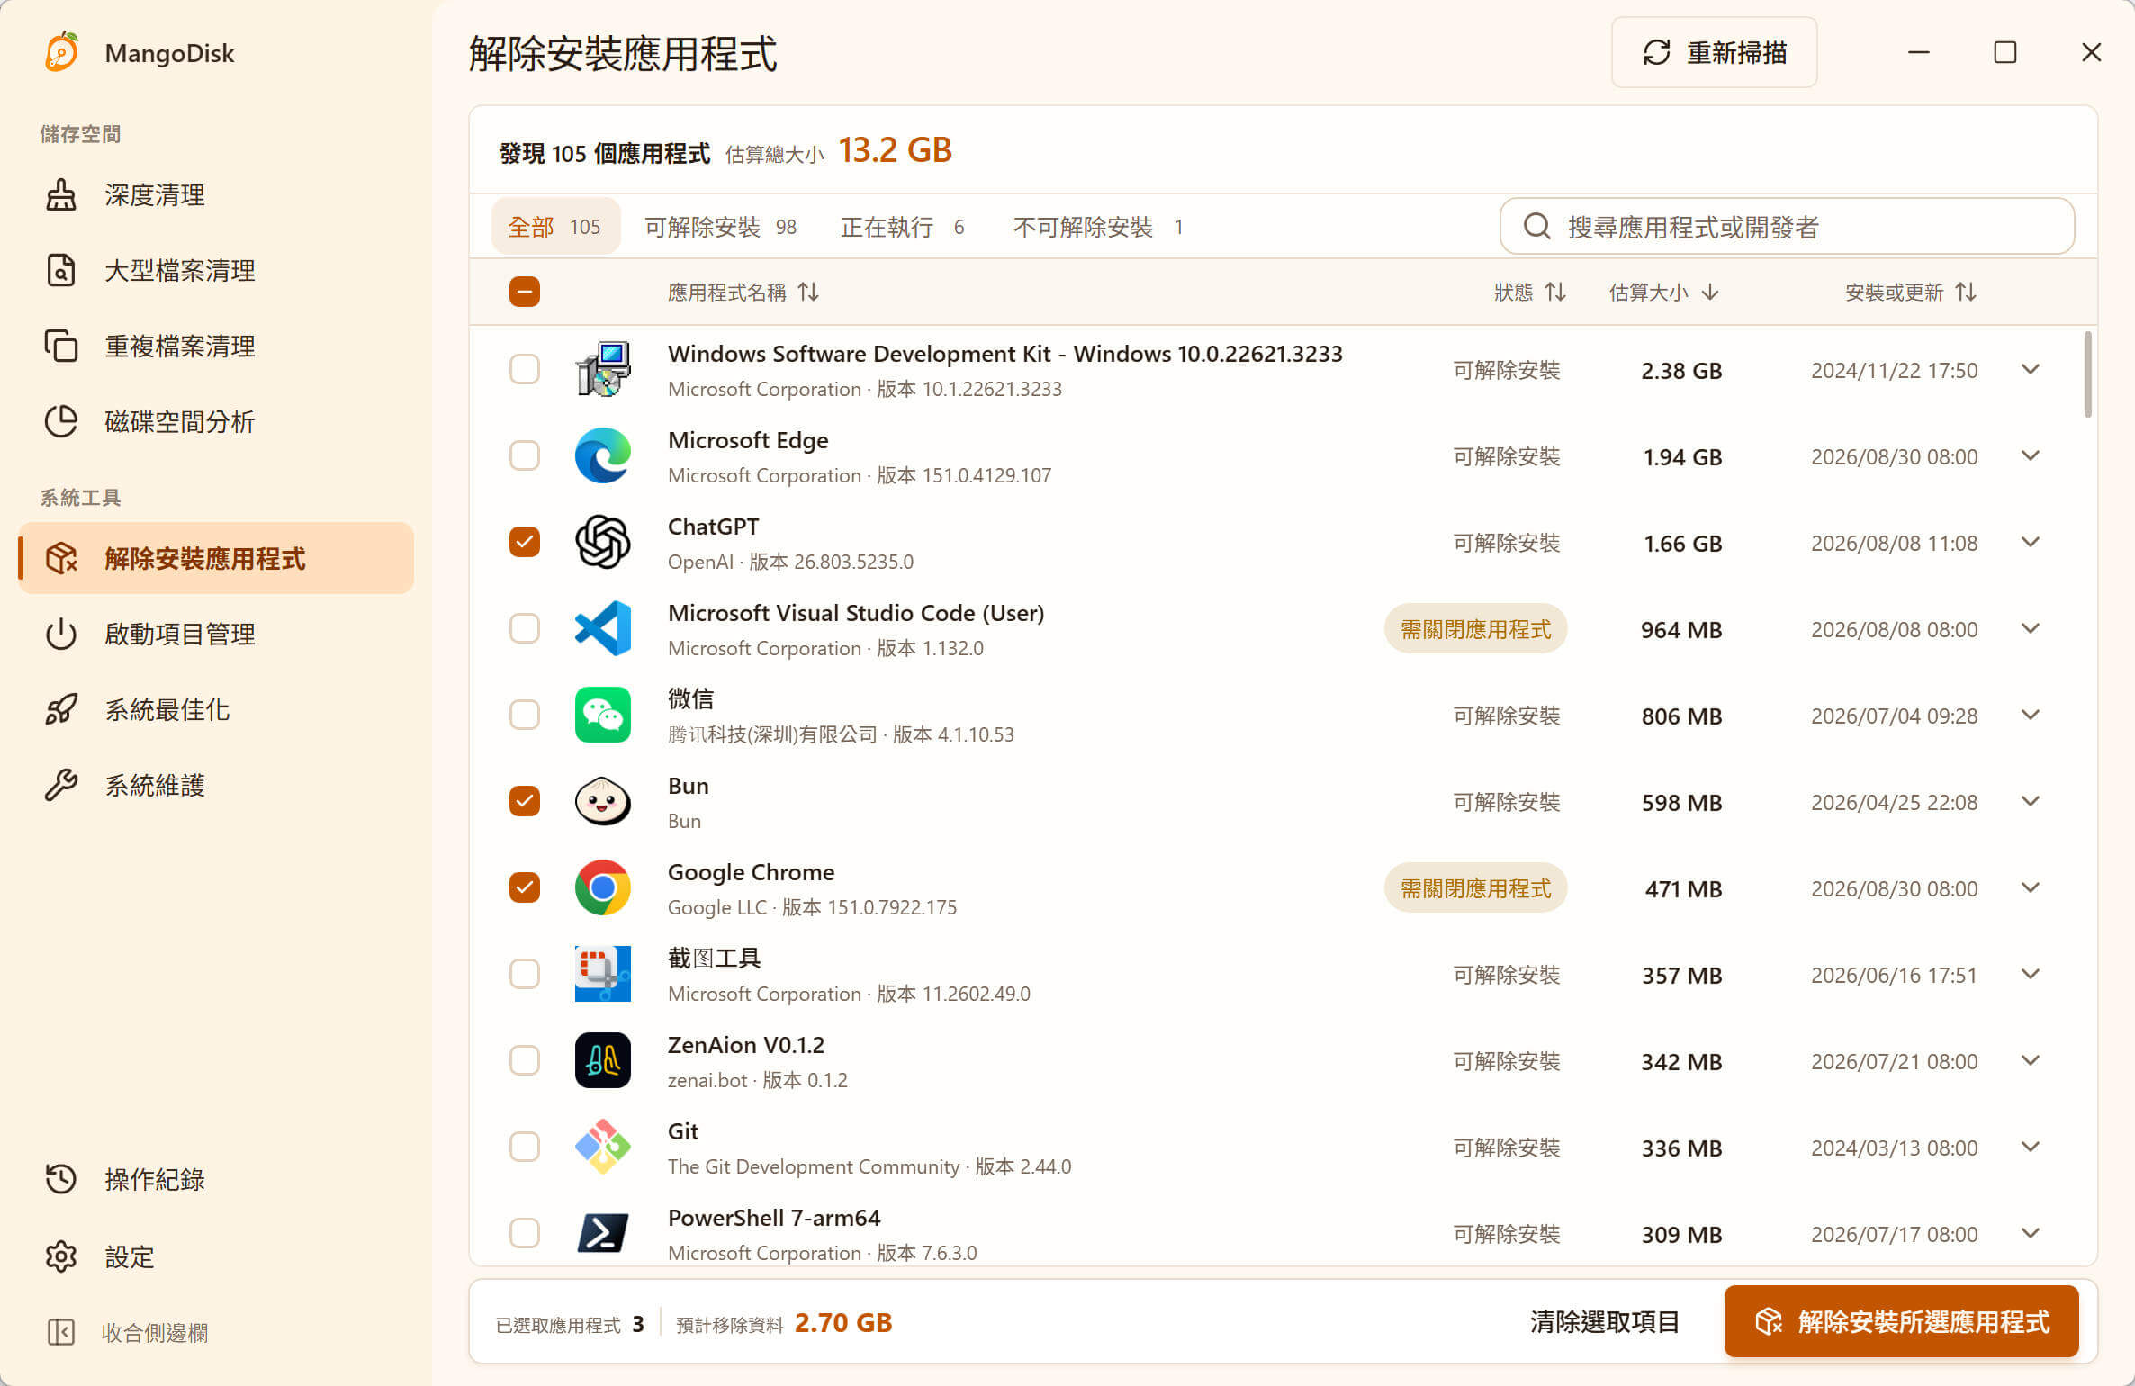Sort by 估算大小 column header
The image size is (2135, 1386).
click(1664, 292)
